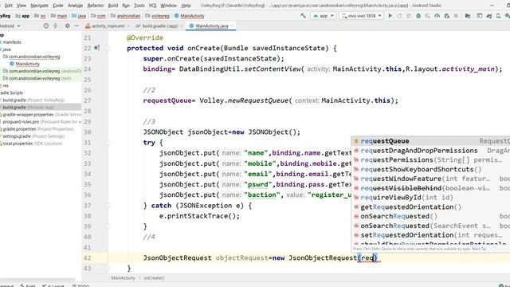This screenshot has width=510, height=287.
Task: Open the Analyze menu
Action: pos(76,6)
